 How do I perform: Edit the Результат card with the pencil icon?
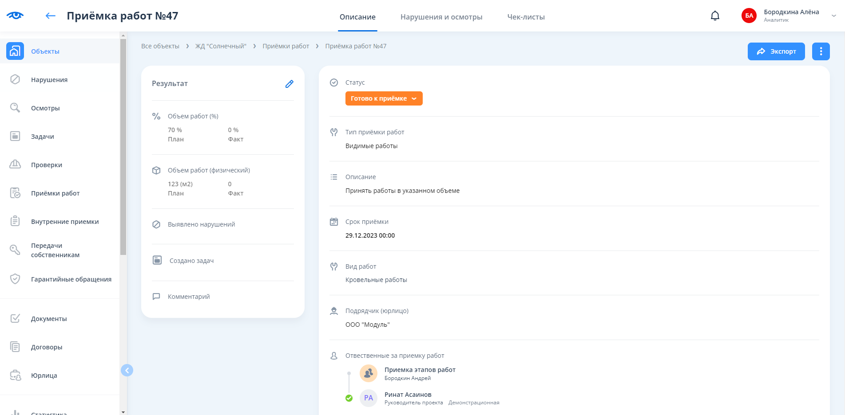(289, 84)
